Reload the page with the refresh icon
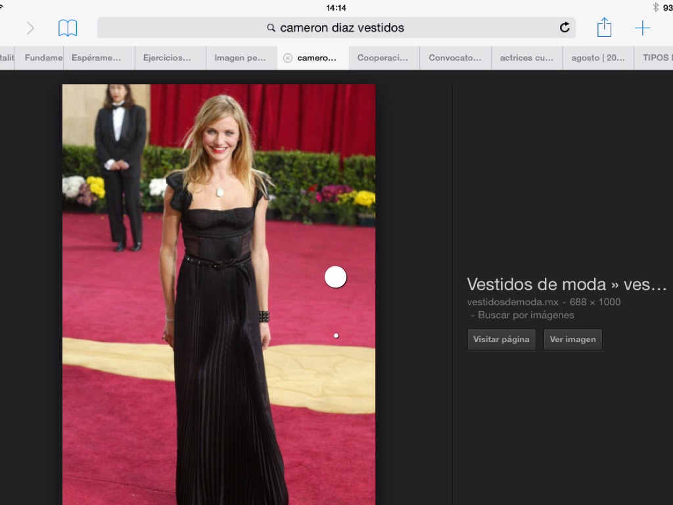 tap(564, 28)
